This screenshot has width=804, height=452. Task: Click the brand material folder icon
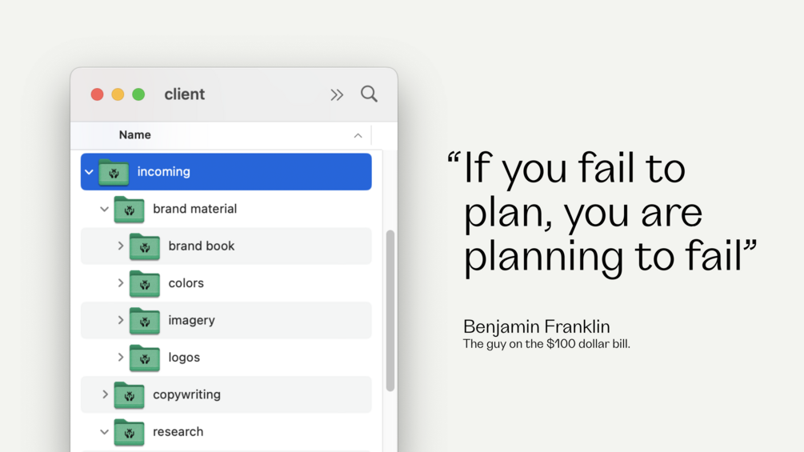pyautogui.click(x=129, y=210)
